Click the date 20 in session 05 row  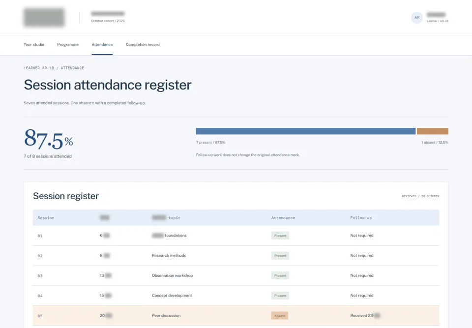click(x=106, y=316)
